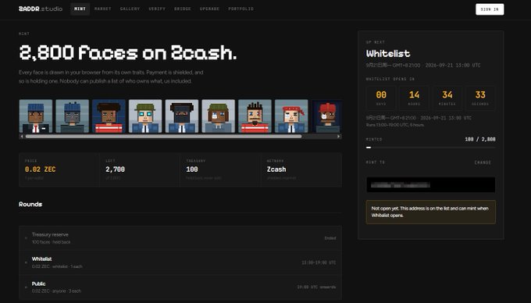
Task: Select the partially visible red hat face
Action: 326,116
